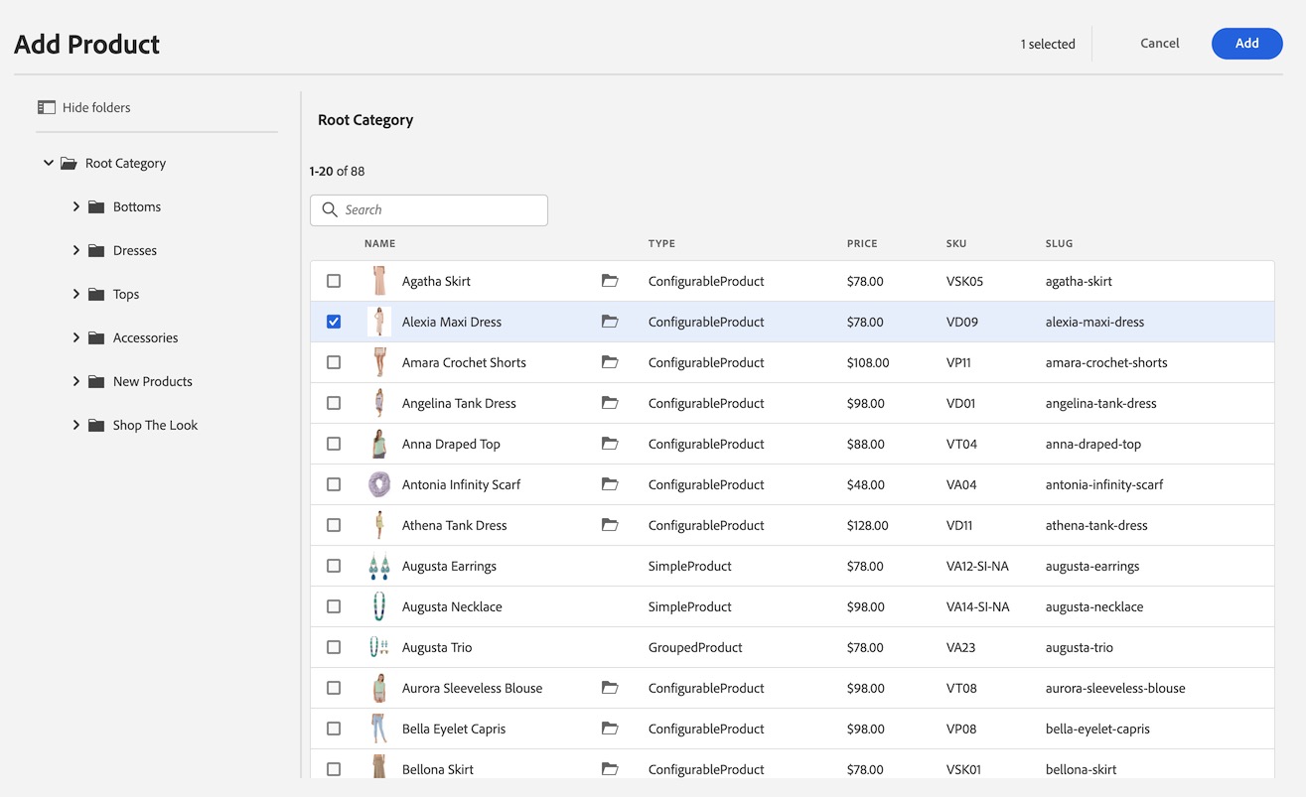Expand the Bottoms category chevron
The height and width of the screenshot is (797, 1306).
point(76,206)
